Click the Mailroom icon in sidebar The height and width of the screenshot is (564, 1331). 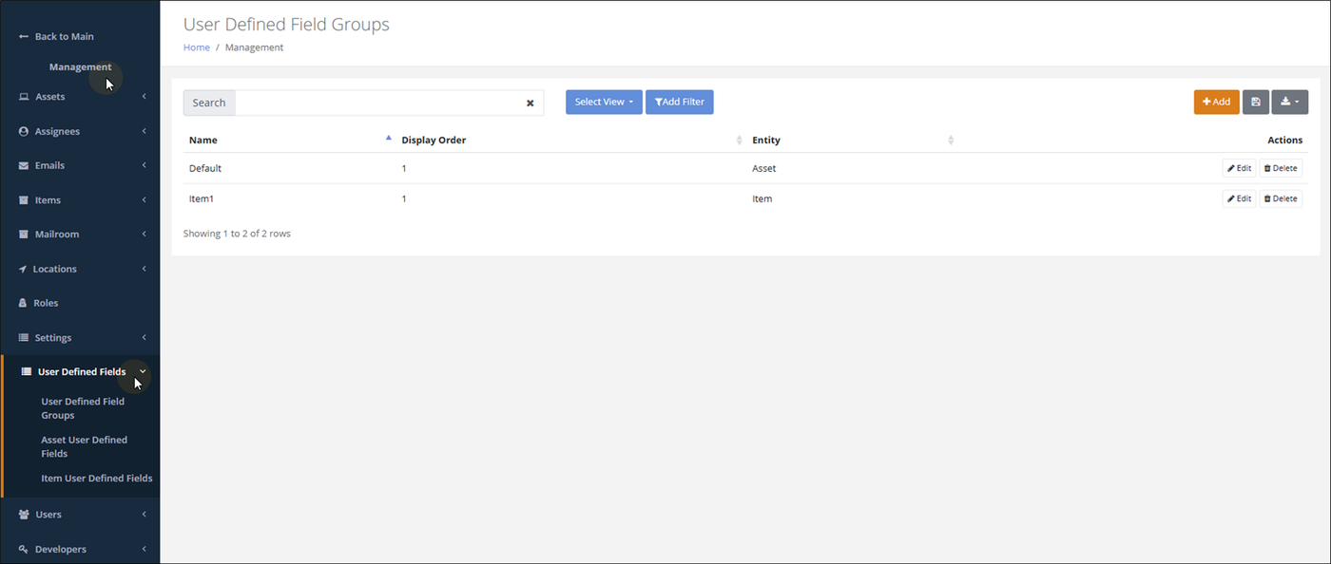tap(24, 235)
